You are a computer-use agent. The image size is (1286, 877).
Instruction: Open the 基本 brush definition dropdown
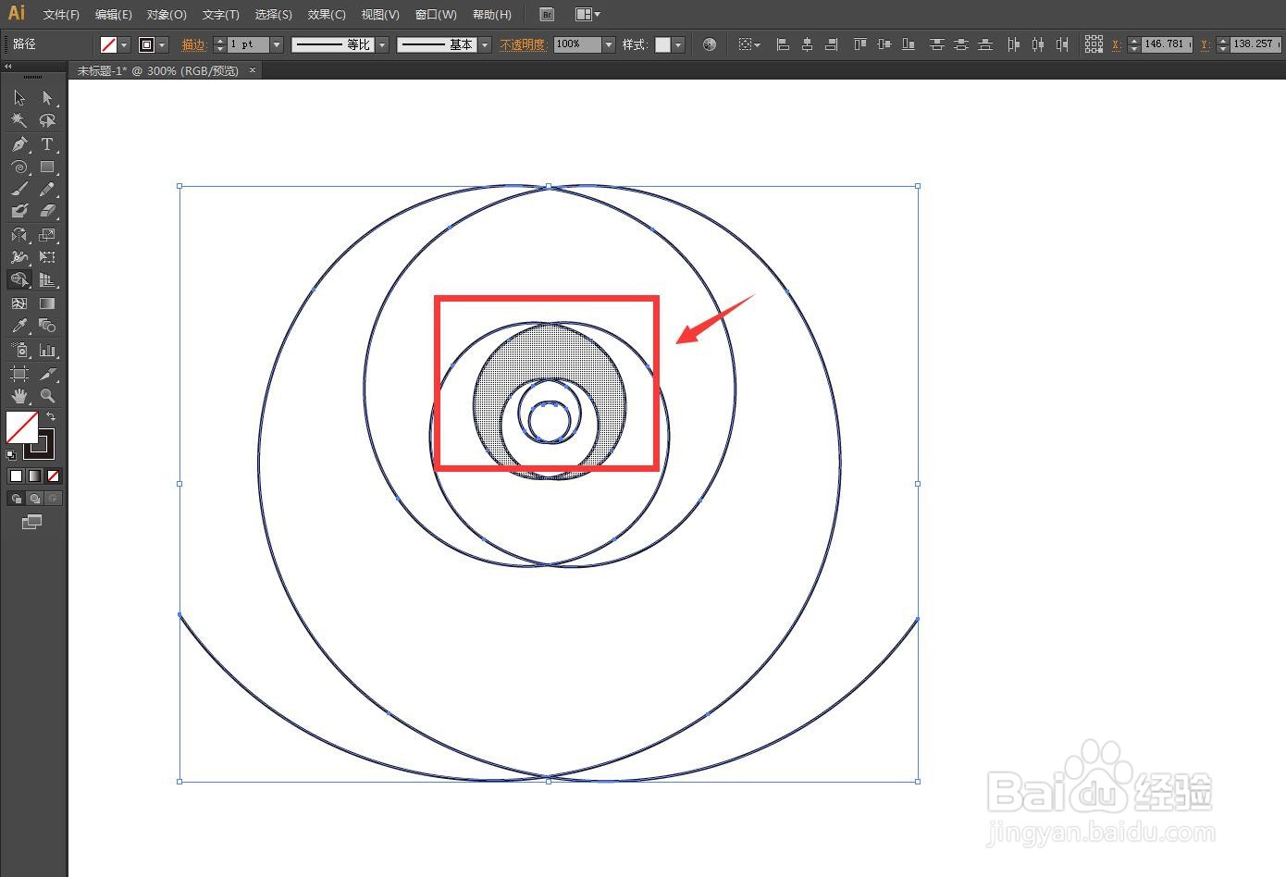pyautogui.click(x=485, y=44)
